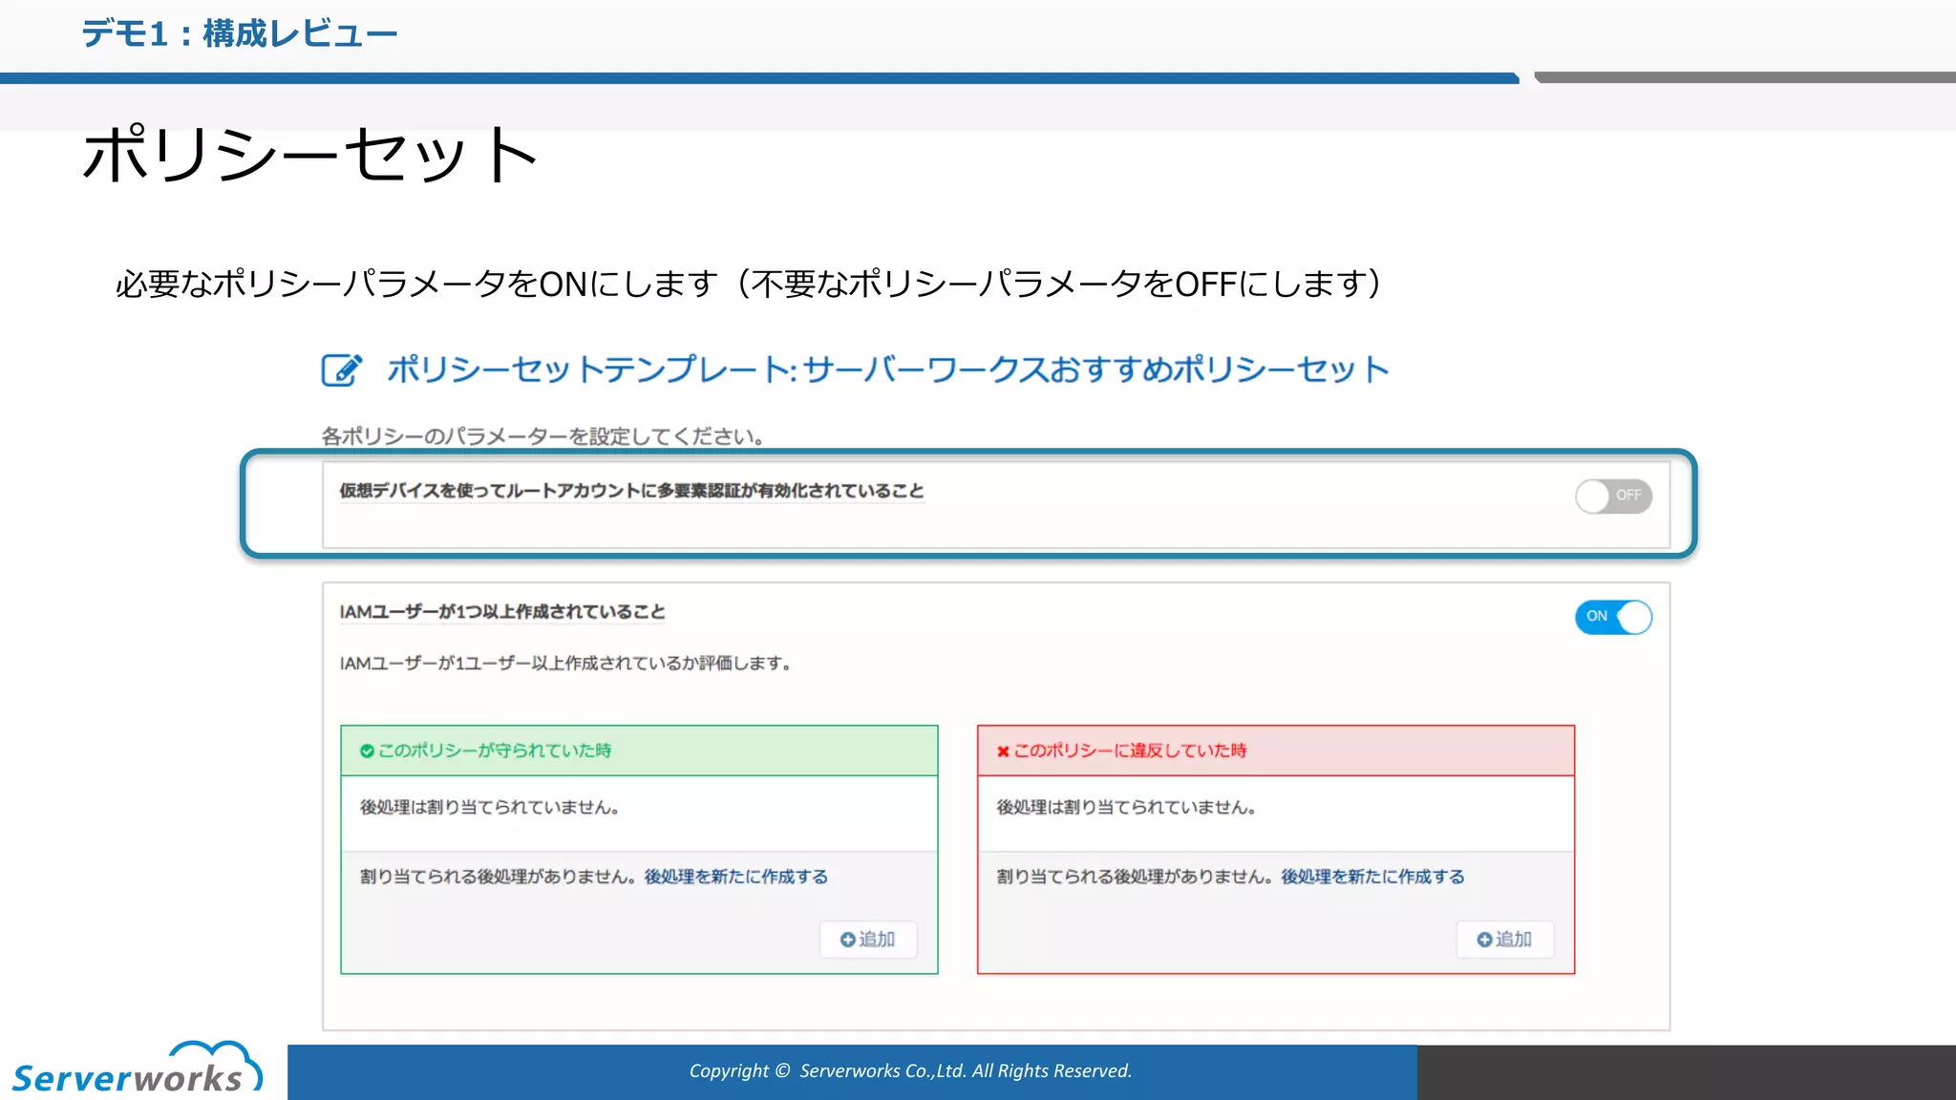Click the red X icon in このポリシーに違反していた時 header
Viewport: 1956px width, 1100px height.
(x=1003, y=751)
